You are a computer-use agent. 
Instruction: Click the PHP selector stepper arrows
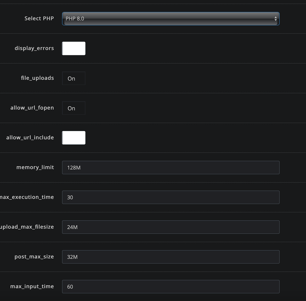pyautogui.click(x=275, y=19)
